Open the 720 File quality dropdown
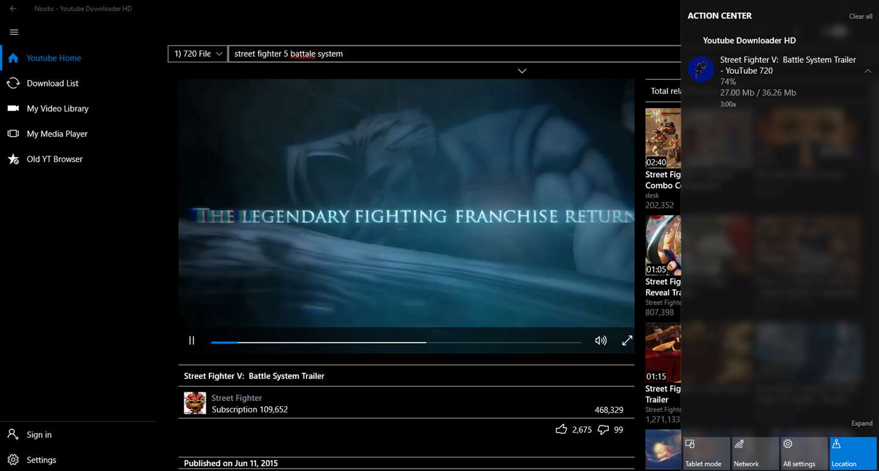This screenshot has height=471, width=879. [198, 54]
